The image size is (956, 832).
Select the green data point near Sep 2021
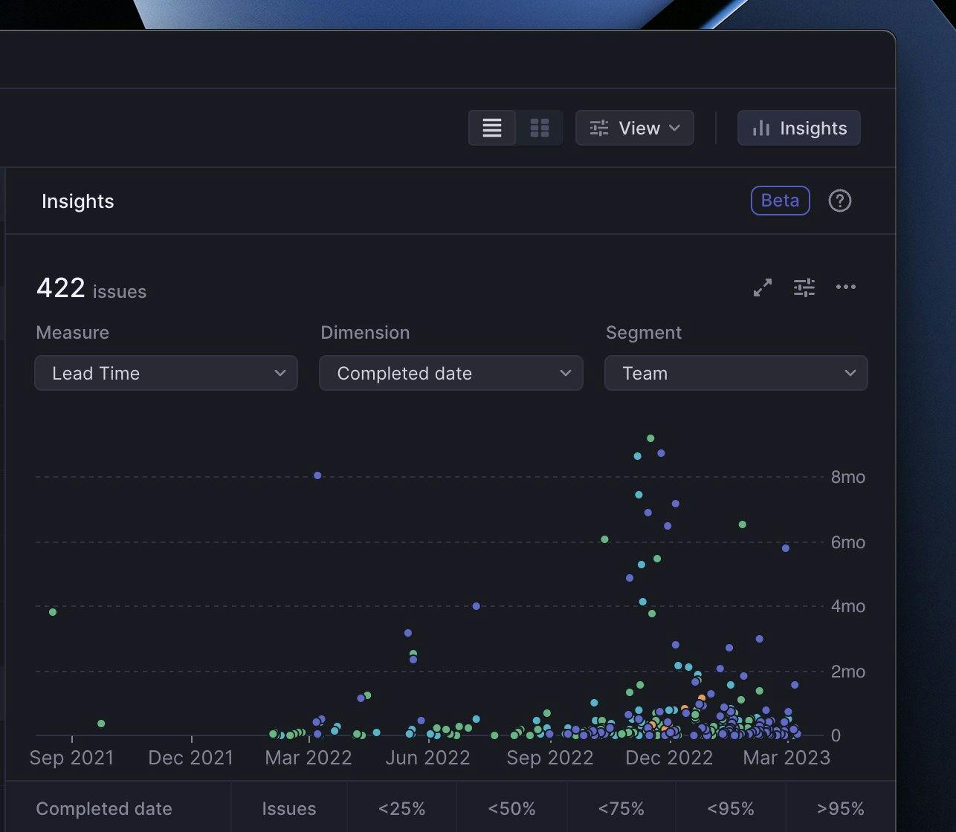pyautogui.click(x=53, y=612)
